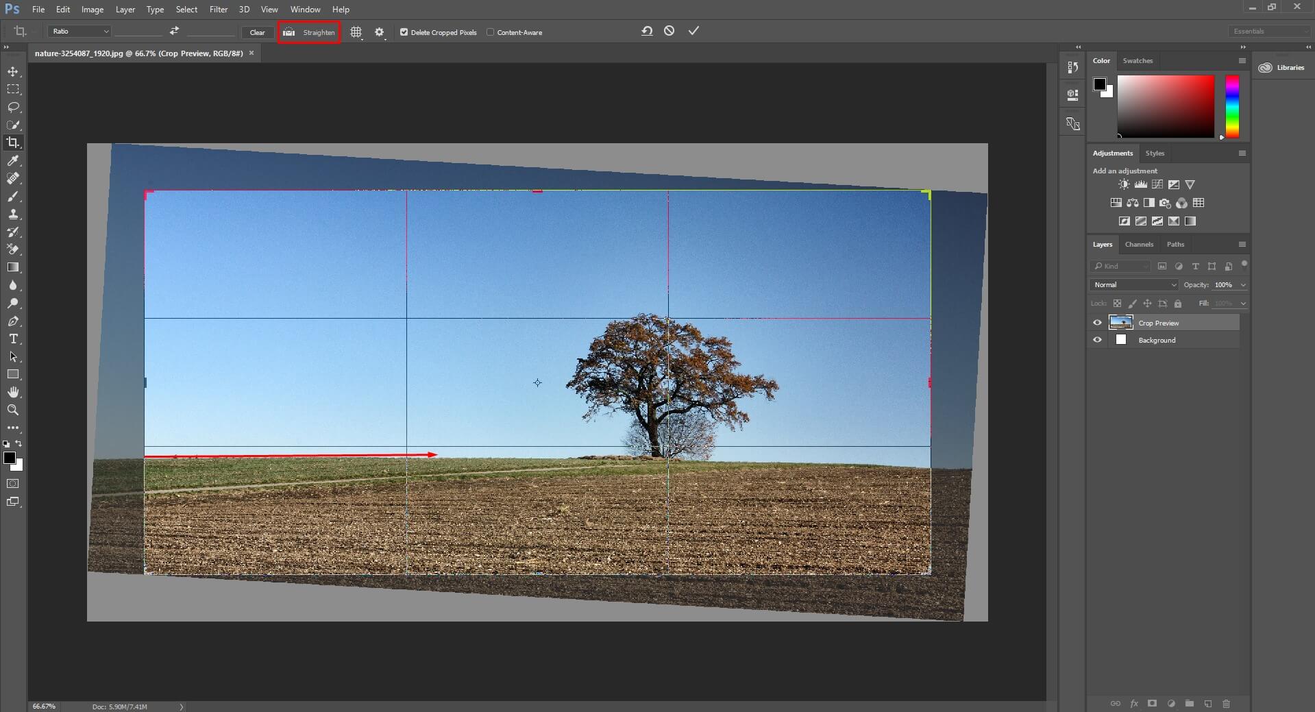1315x712 pixels.
Task: Open the foreground color swatch
Action: [10, 459]
